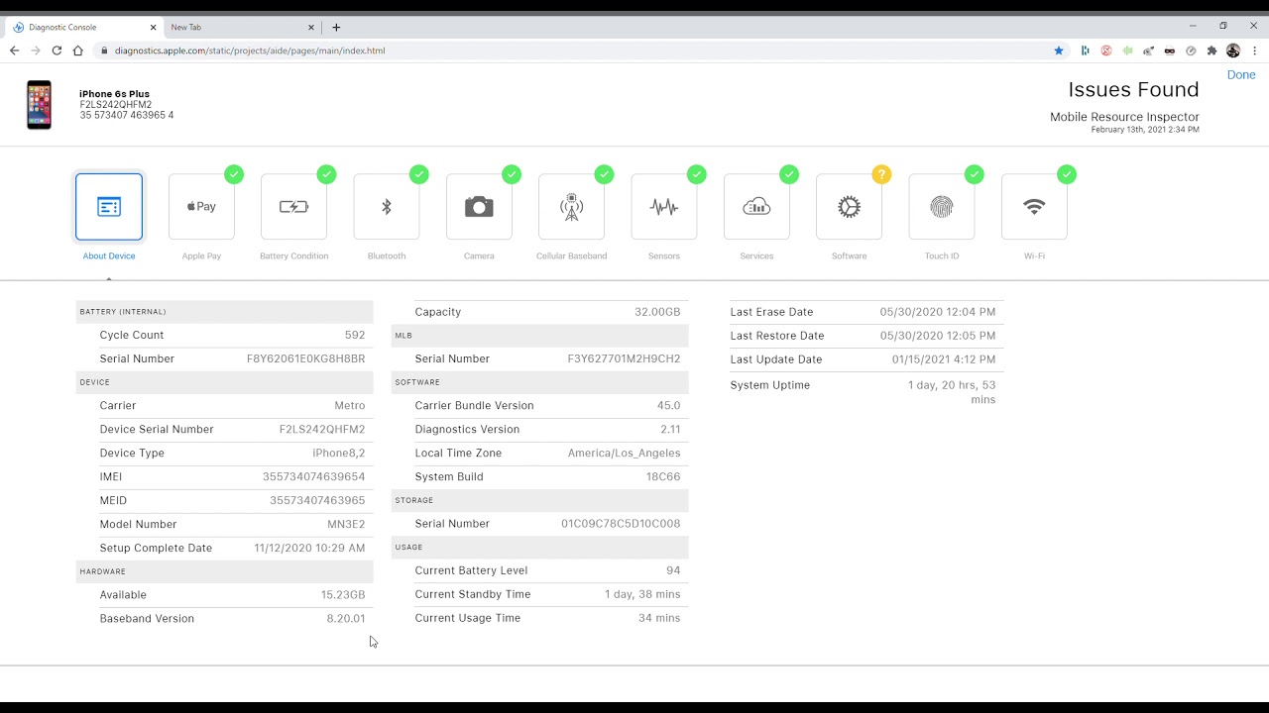Click battery serial F8Y62061E0KG8H8BR
This screenshot has height=713, width=1269.
click(x=305, y=358)
